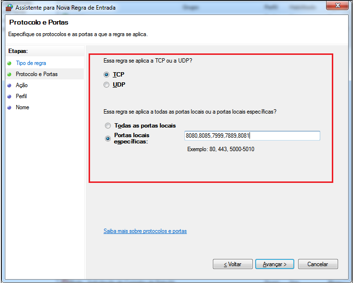The height and width of the screenshot is (283, 353).
Task: Choose 'Todas as portas locais' option
Action: (108, 126)
